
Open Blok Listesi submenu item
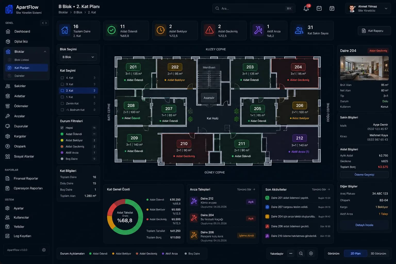27,60
